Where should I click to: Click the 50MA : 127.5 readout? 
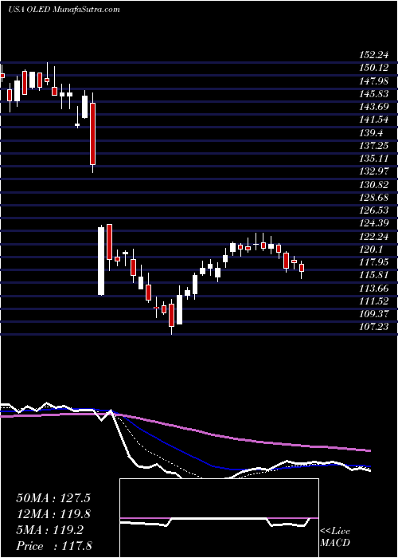tap(53, 498)
